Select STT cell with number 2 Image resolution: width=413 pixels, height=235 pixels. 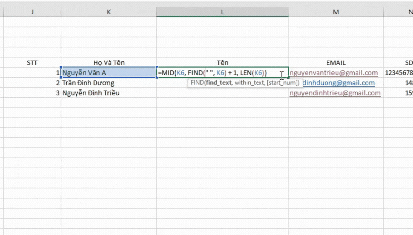32,83
